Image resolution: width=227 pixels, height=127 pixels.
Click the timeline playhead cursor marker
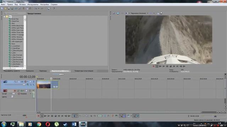click(51, 79)
